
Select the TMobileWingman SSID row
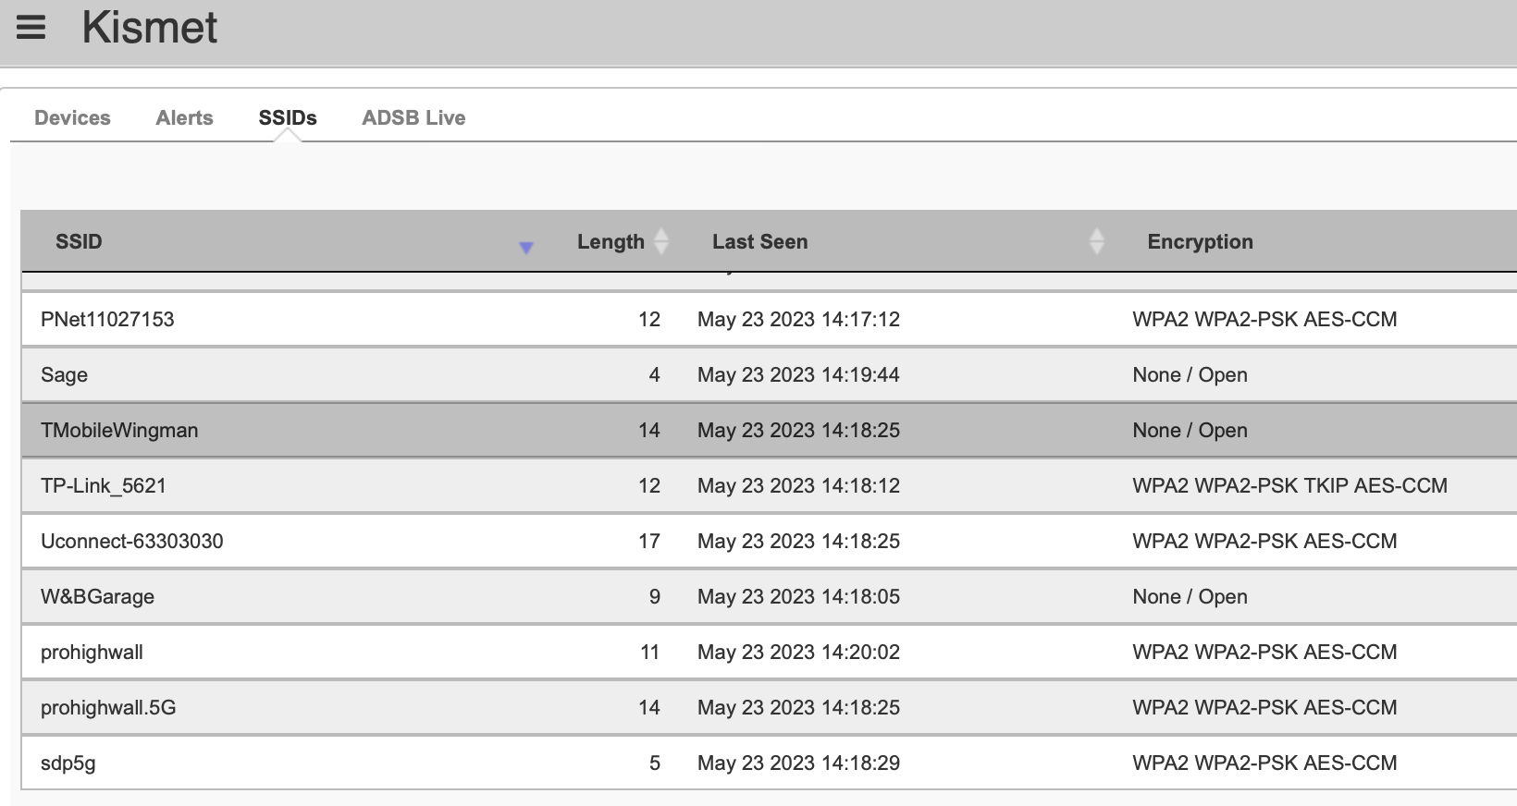tap(769, 430)
